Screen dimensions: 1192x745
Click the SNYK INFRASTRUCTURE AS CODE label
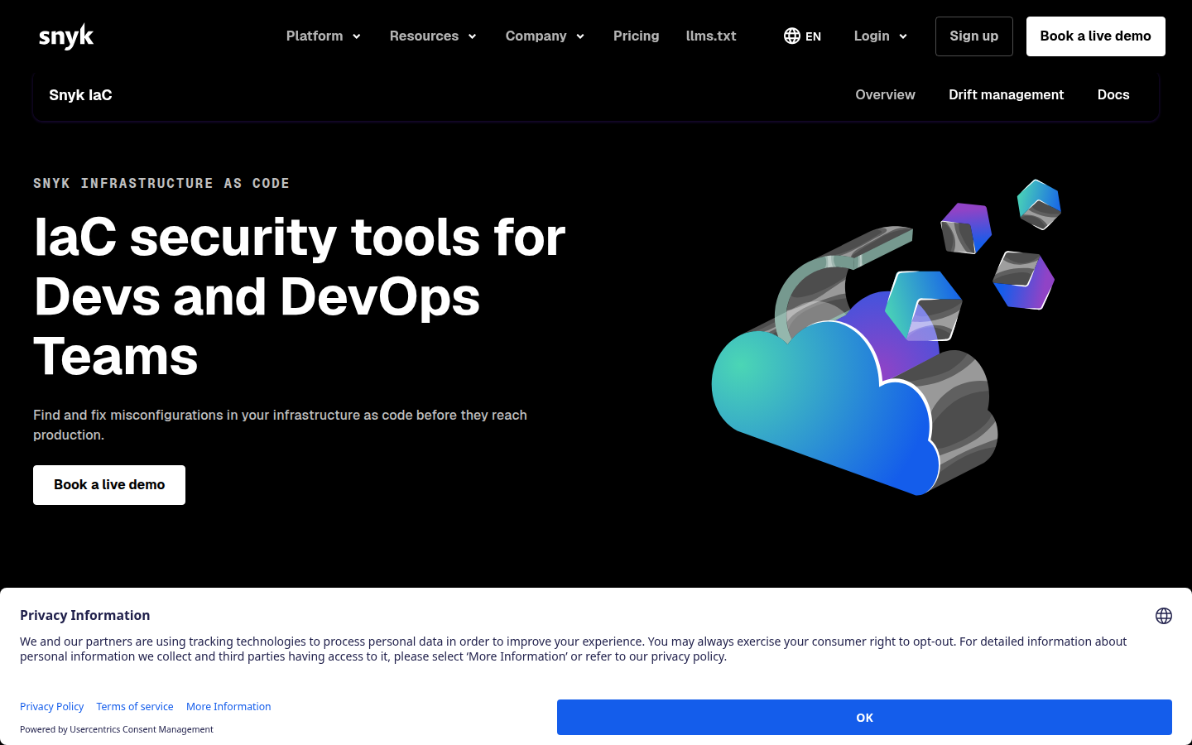tap(161, 184)
